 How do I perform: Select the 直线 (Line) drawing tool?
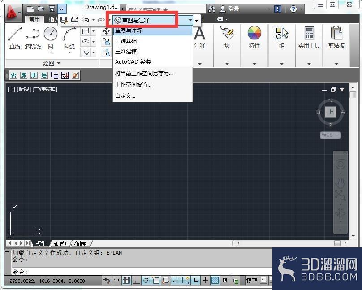point(15,38)
